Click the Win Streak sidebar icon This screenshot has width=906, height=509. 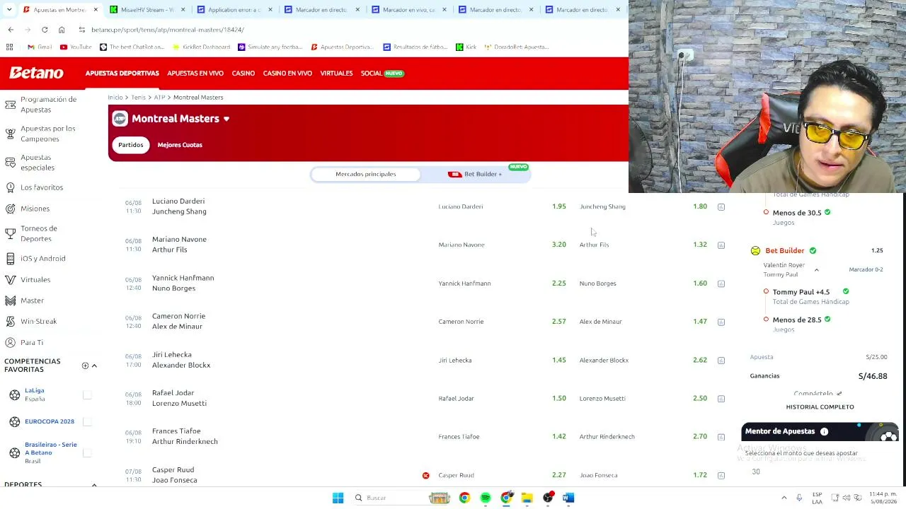pos(10,322)
